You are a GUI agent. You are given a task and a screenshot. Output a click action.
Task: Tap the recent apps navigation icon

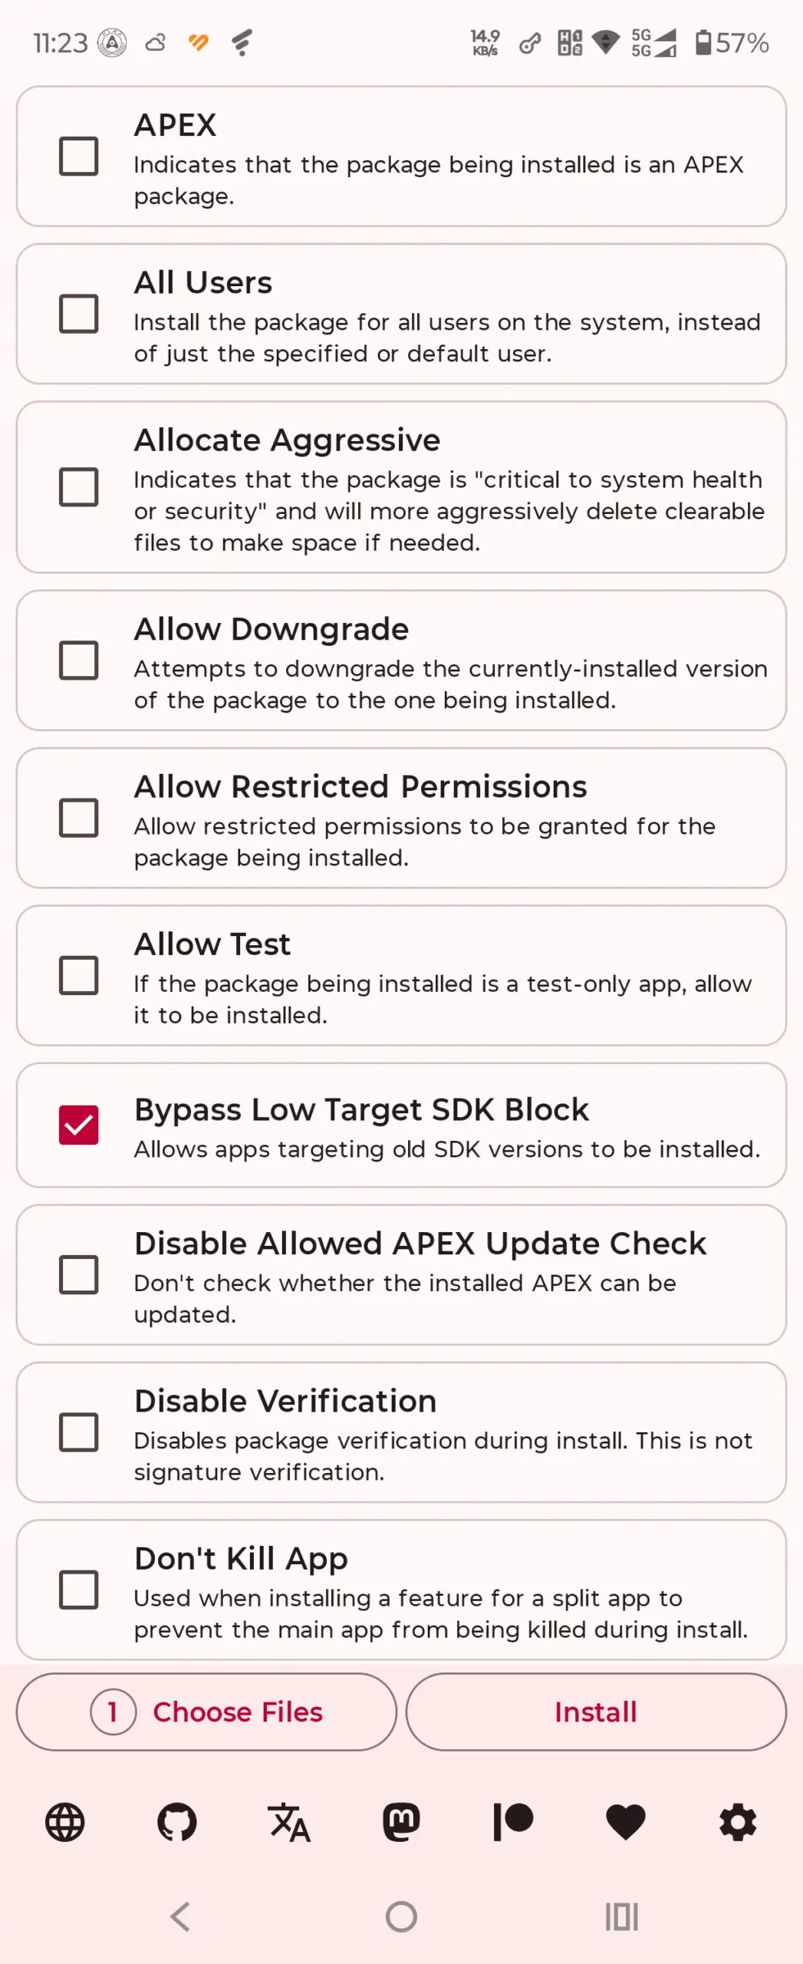coord(622,1916)
